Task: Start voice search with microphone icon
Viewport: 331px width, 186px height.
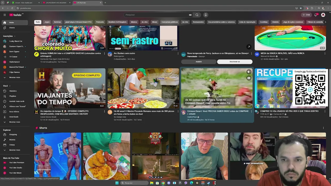Action: click(x=206, y=15)
